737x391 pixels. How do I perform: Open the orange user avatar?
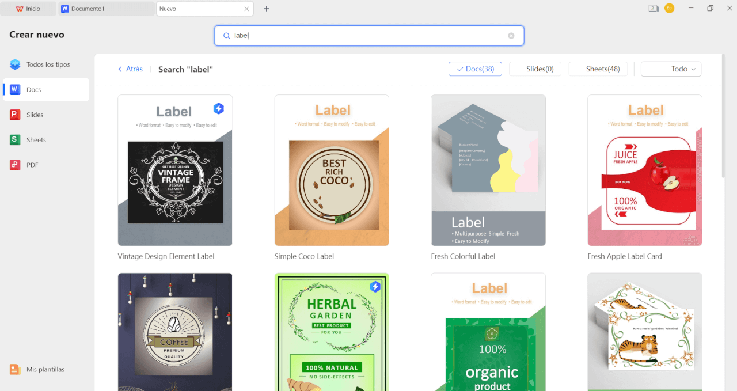point(669,8)
